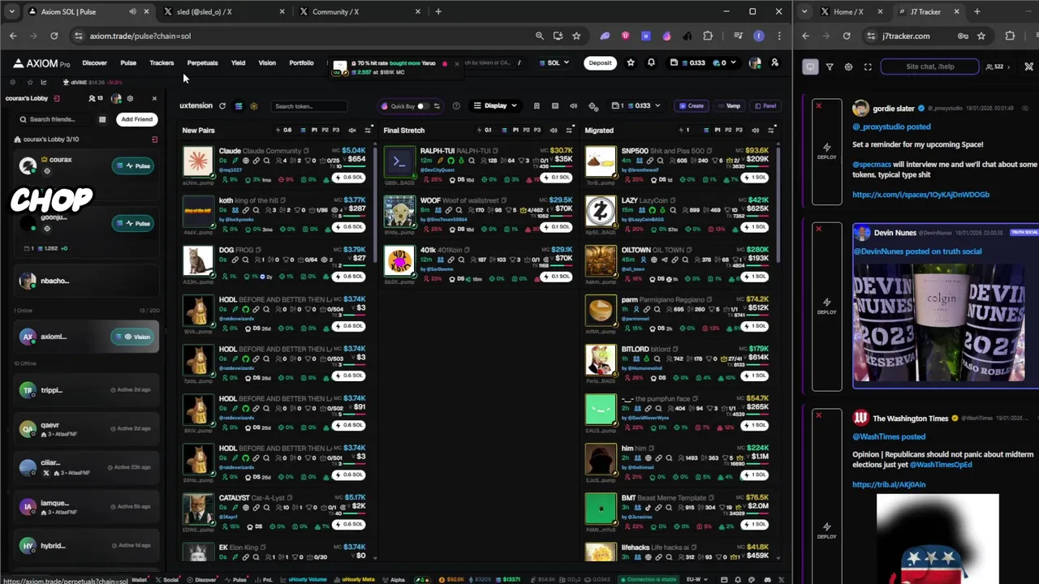
Task: Open the filter sliders for New Pairs
Action: coord(368,130)
